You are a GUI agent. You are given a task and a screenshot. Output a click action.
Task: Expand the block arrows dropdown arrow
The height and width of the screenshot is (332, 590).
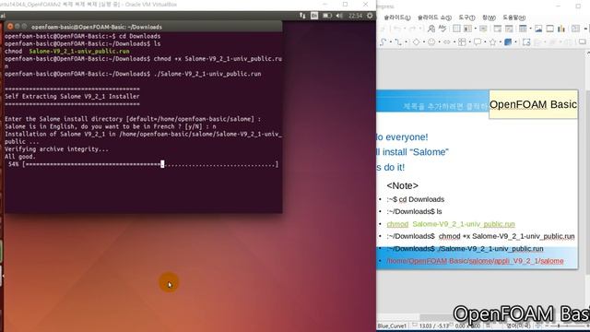(454, 42)
